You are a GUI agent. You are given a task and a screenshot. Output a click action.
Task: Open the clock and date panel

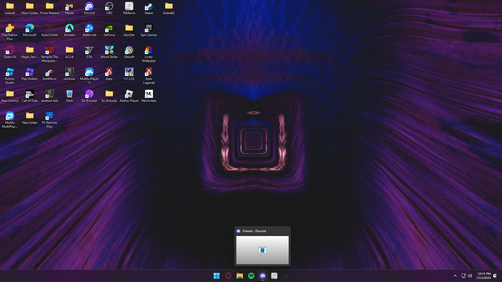(483, 276)
